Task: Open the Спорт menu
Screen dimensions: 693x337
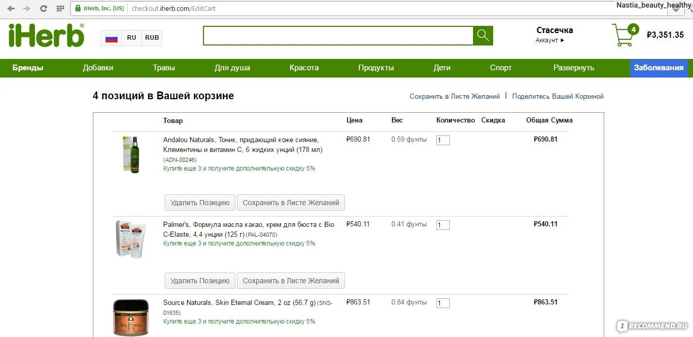Action: 501,68
